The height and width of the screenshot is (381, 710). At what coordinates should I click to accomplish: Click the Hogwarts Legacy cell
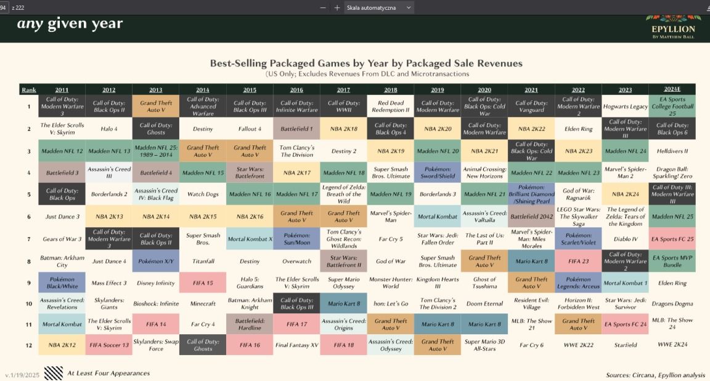625,106
